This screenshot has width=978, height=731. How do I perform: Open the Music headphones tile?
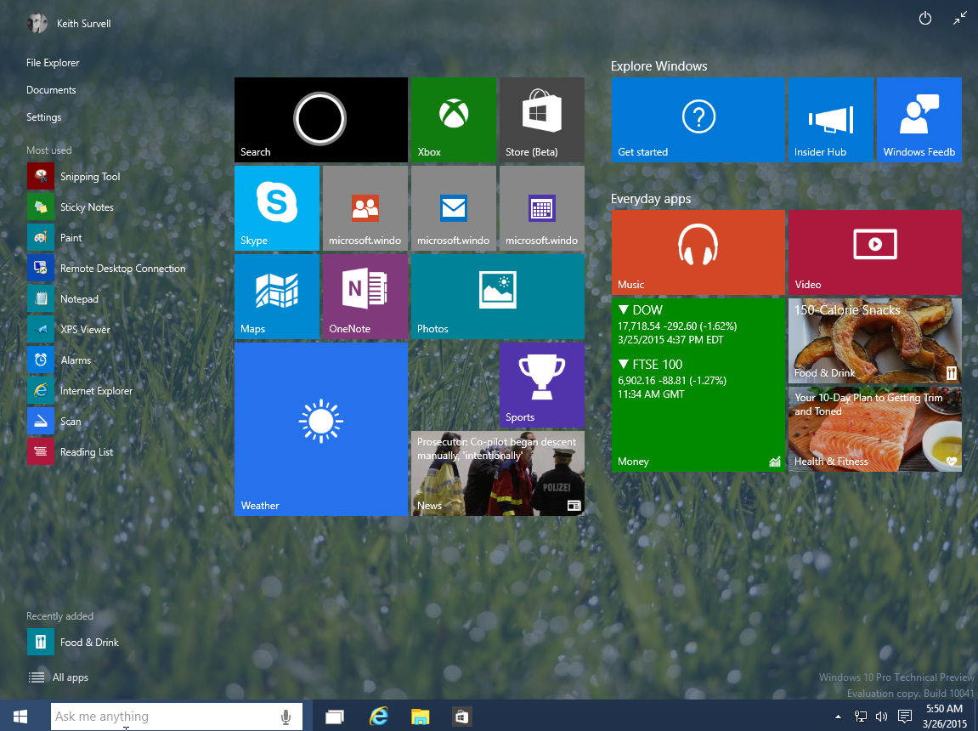(698, 252)
